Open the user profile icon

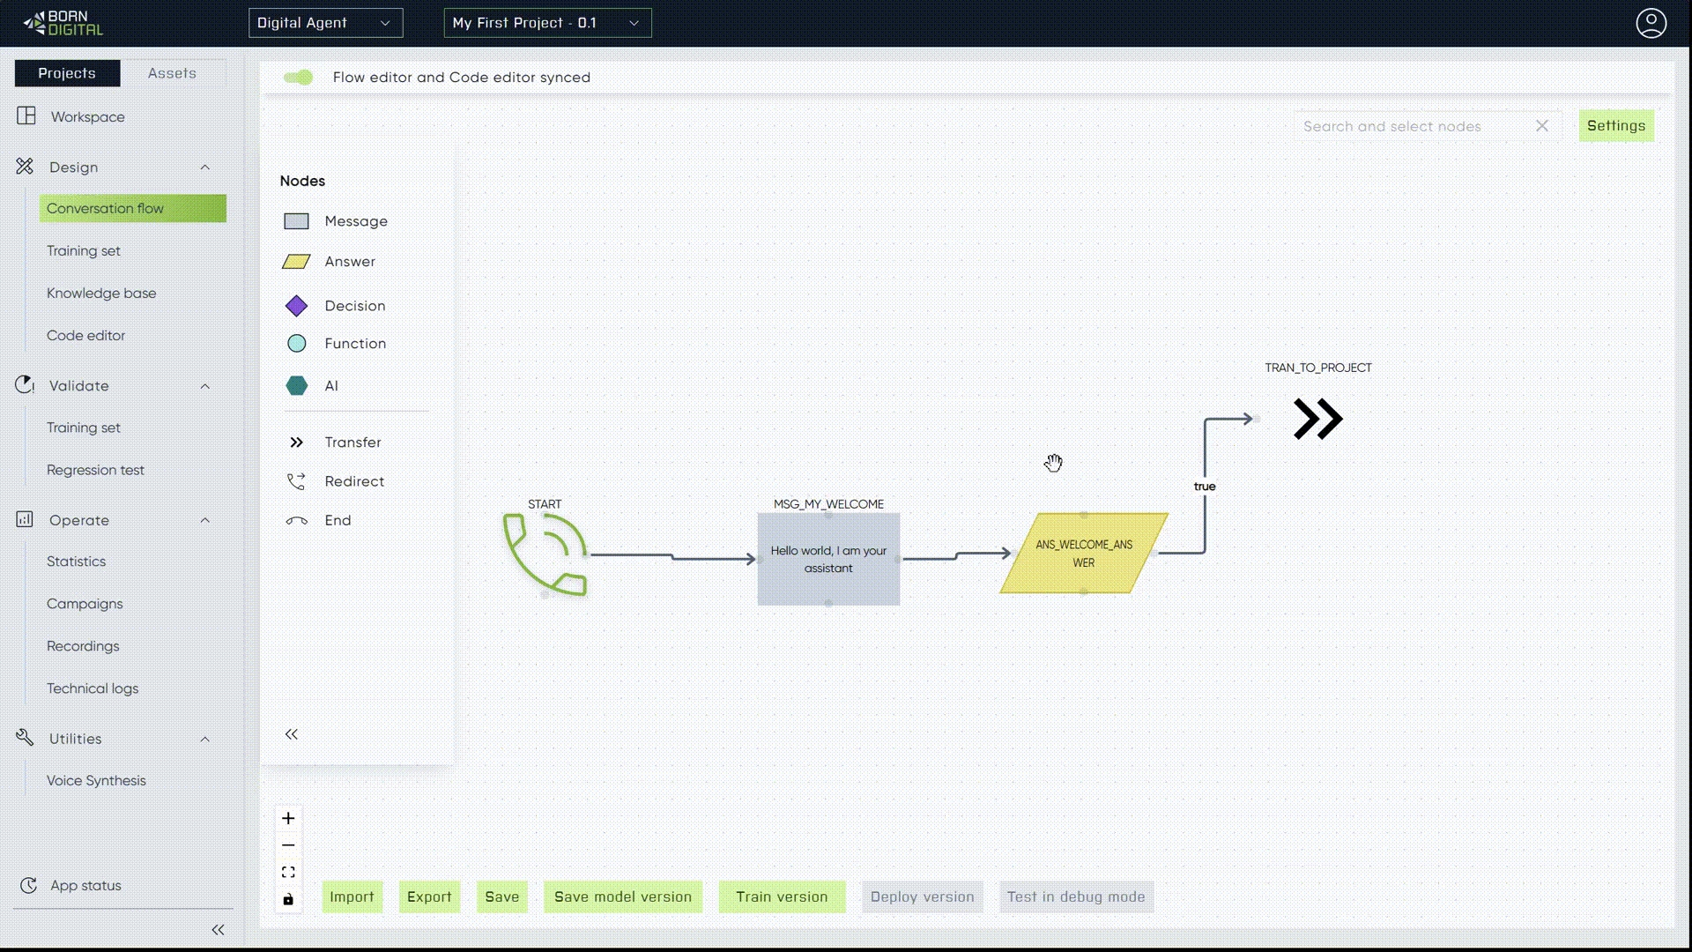coord(1651,23)
